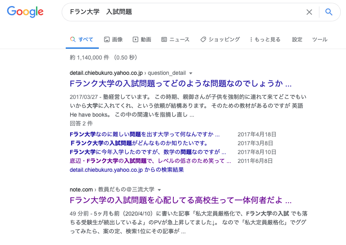Select the すべて tab
The height and width of the screenshot is (245, 346).
(82, 39)
